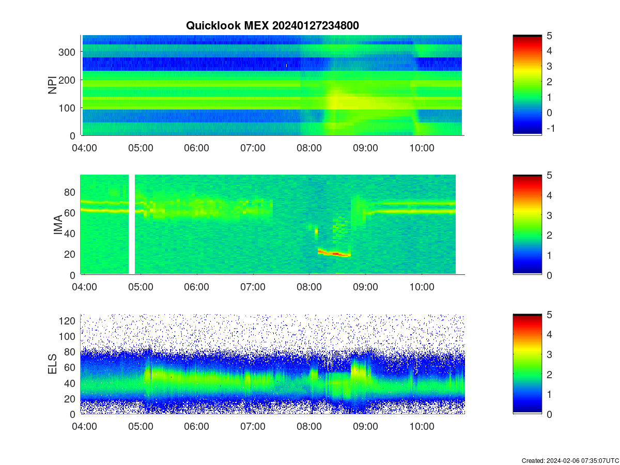Click the Created 2024-02-06 timestamp text
The image size is (620, 465).
(570, 460)
